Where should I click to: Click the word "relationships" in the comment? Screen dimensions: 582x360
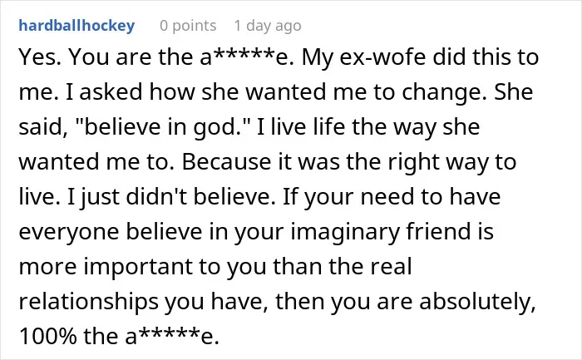(x=88, y=301)
